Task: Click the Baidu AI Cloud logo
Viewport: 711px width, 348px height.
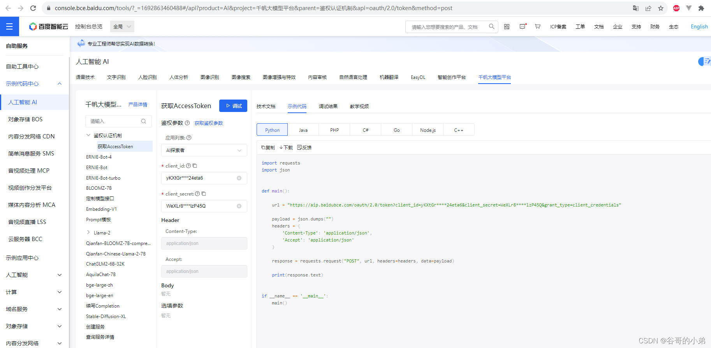Action: pyautogui.click(x=48, y=26)
